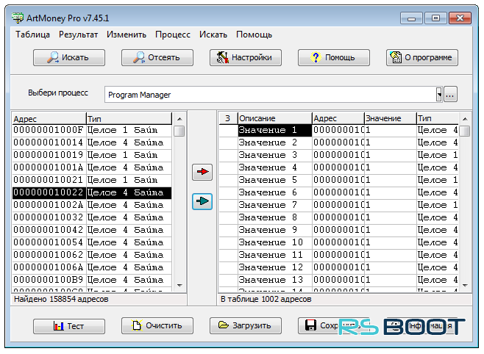Select address row 0000000100B9
The image size is (484, 354).
[92, 280]
